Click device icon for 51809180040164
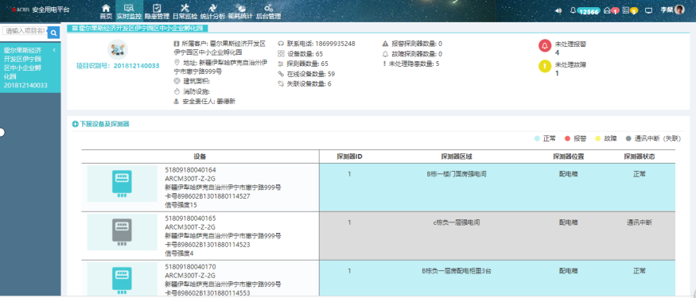 (122, 183)
